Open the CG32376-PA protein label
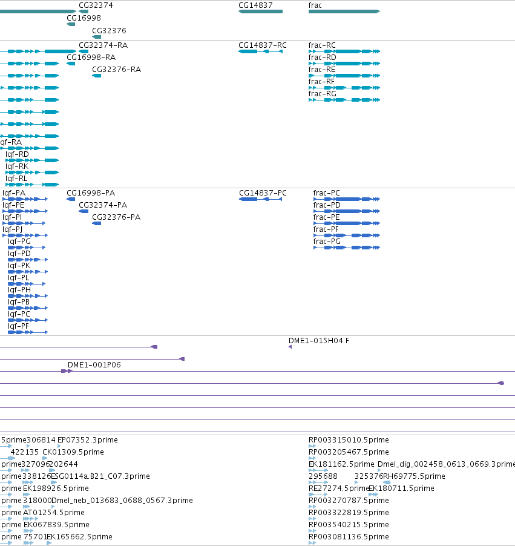 coord(116,217)
